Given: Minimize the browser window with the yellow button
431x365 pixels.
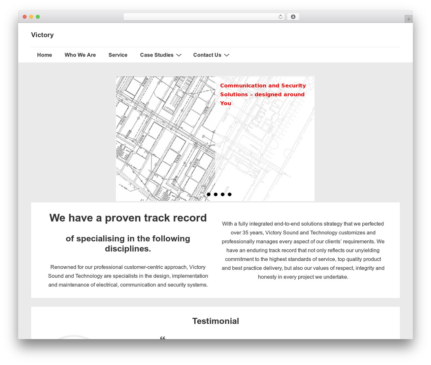Looking at the screenshot, I should [x=31, y=17].
